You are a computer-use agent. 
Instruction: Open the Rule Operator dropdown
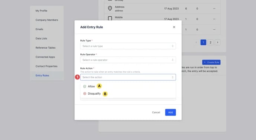click(128, 60)
